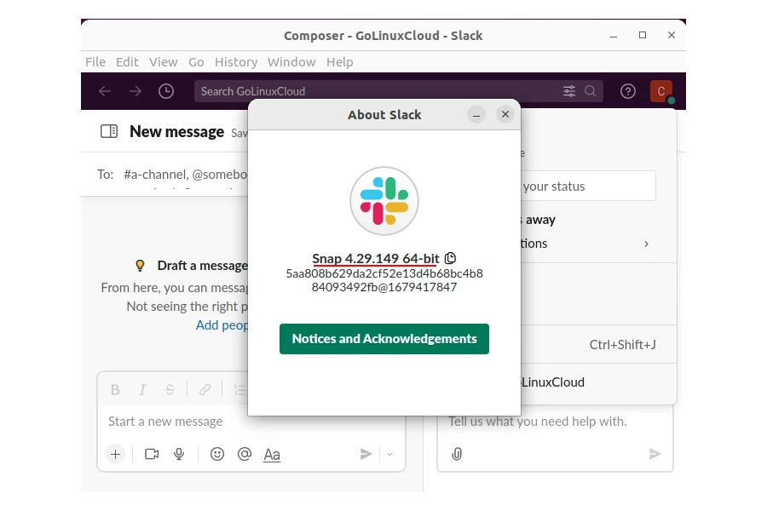This screenshot has height=511, width=767.
Task: Record an audio clip with microphone
Action: click(179, 454)
